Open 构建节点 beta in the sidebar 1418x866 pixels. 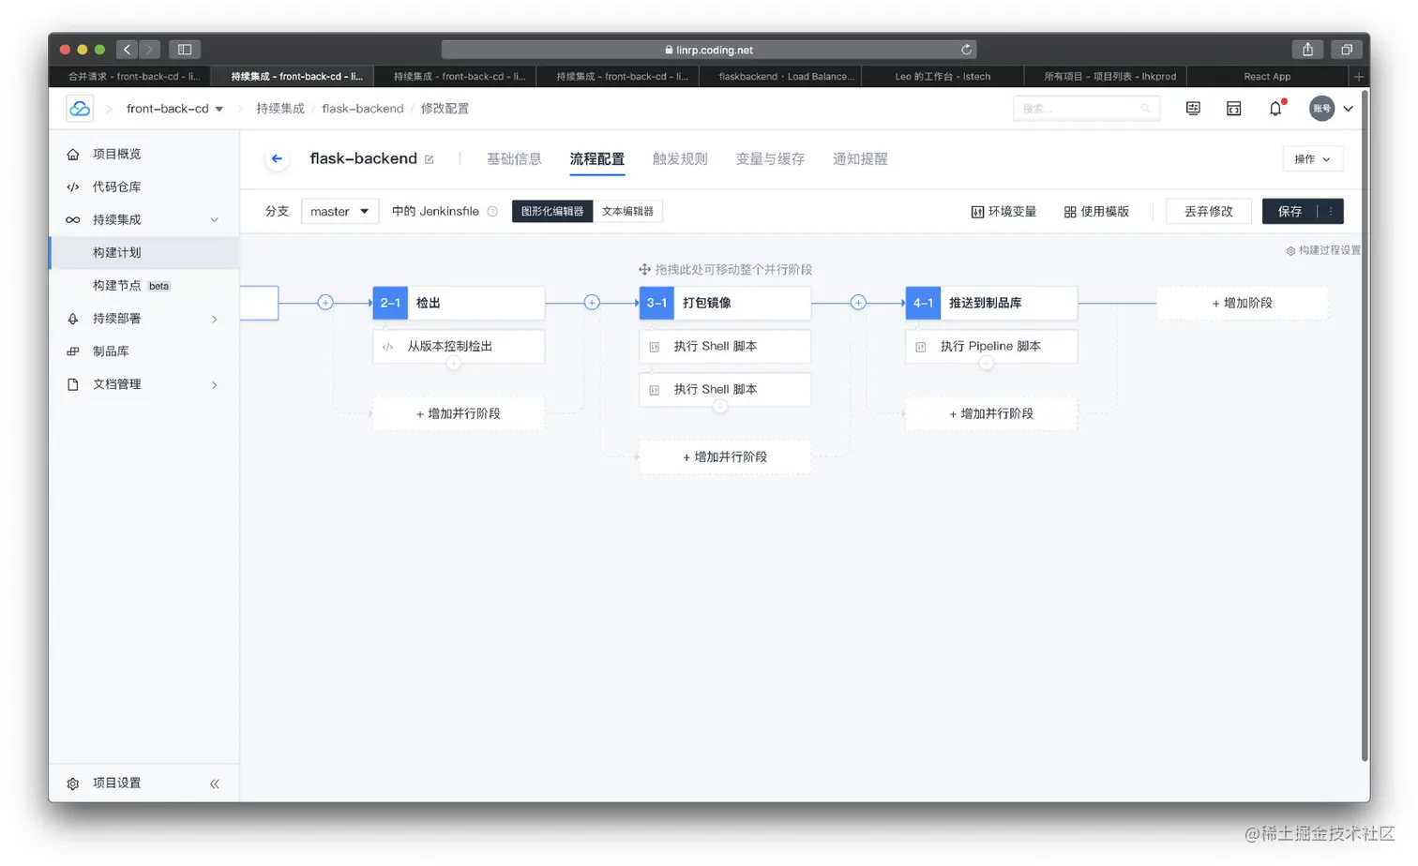(x=143, y=286)
